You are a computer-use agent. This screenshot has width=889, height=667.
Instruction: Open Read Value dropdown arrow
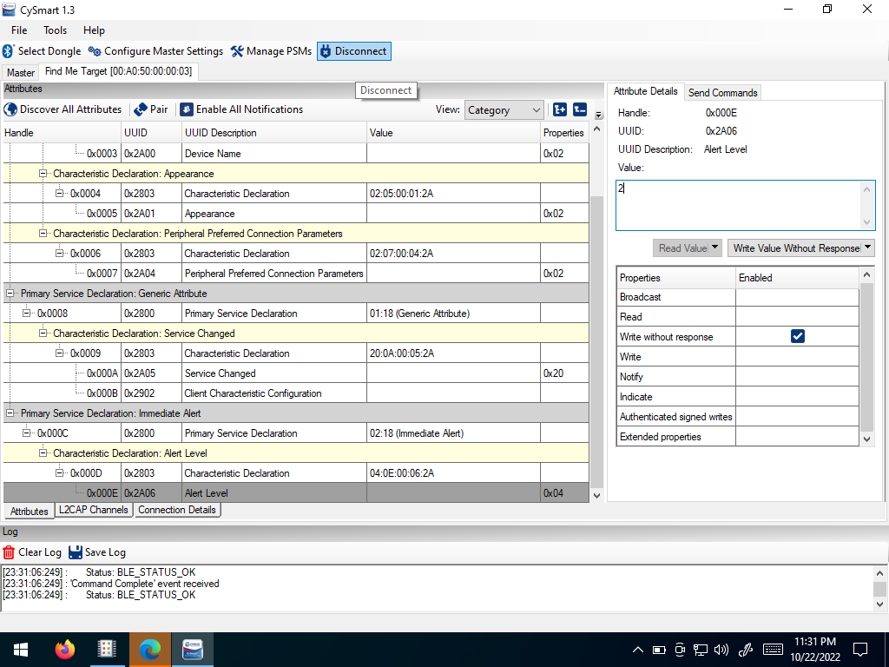tap(715, 248)
